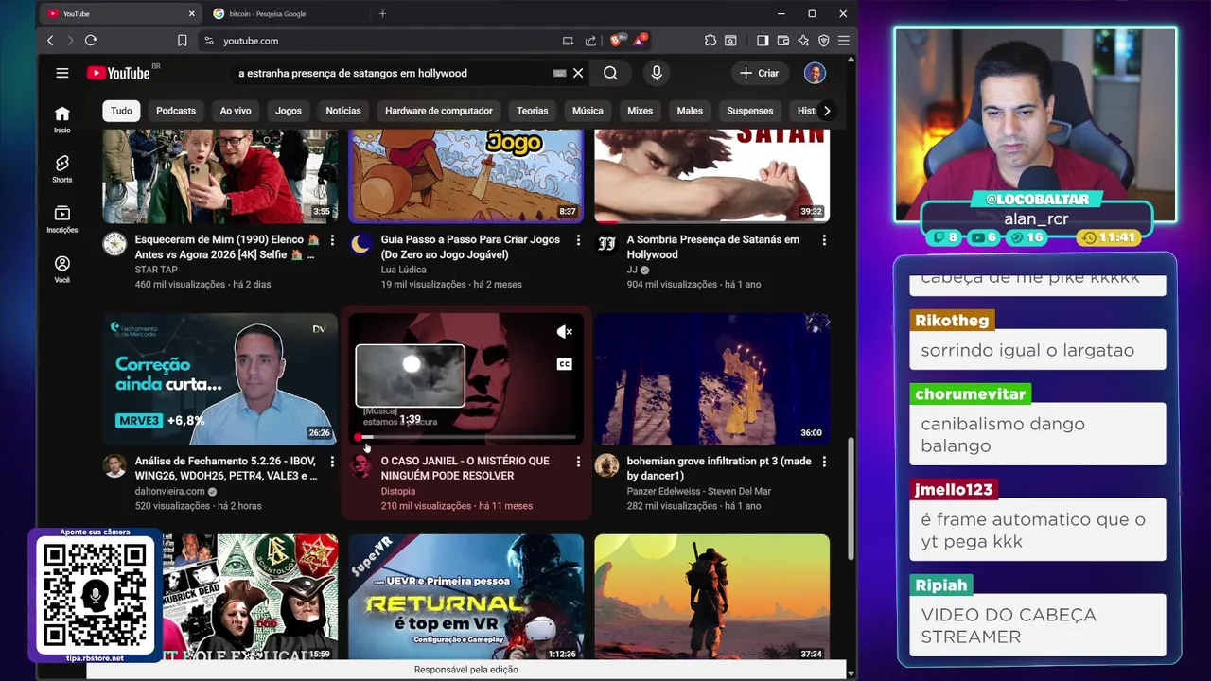Open options for Guia Passo a Passo video
The image size is (1211, 681).
578,241
